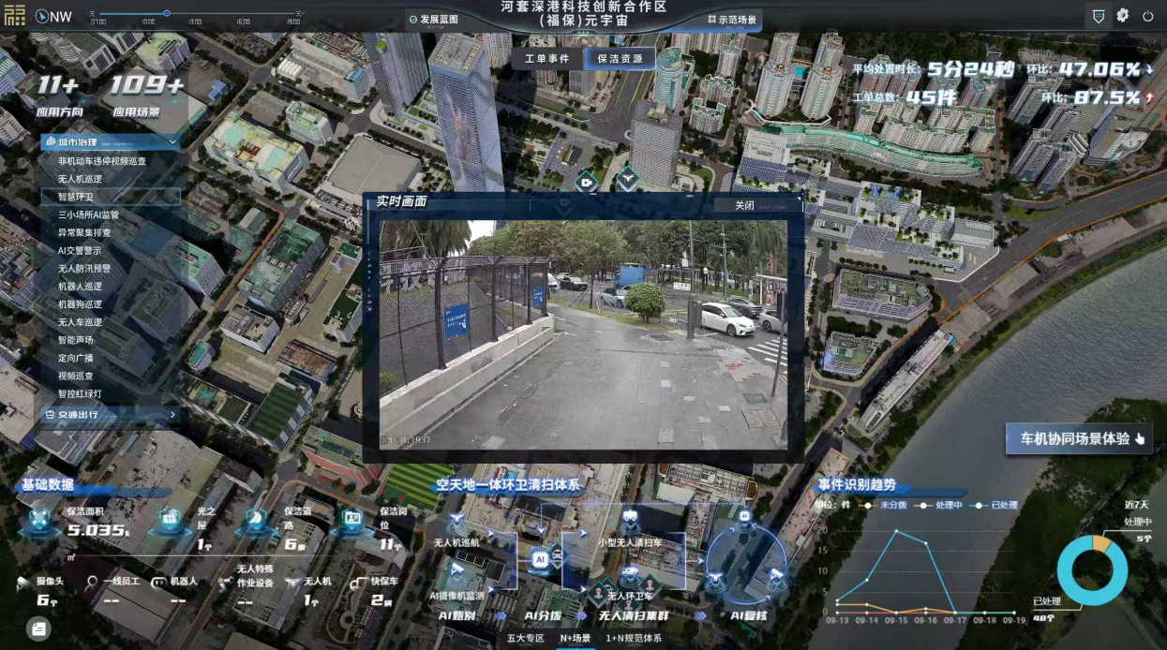Screen dimensions: 1167x650
Task: Click the 关闭 button on video panel
Action: pos(744,205)
